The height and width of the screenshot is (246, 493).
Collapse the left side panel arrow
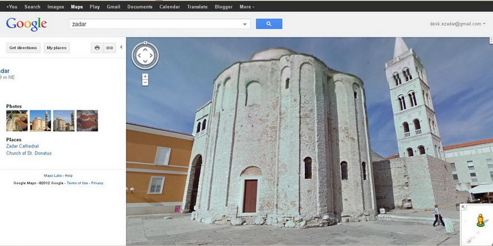(x=121, y=47)
